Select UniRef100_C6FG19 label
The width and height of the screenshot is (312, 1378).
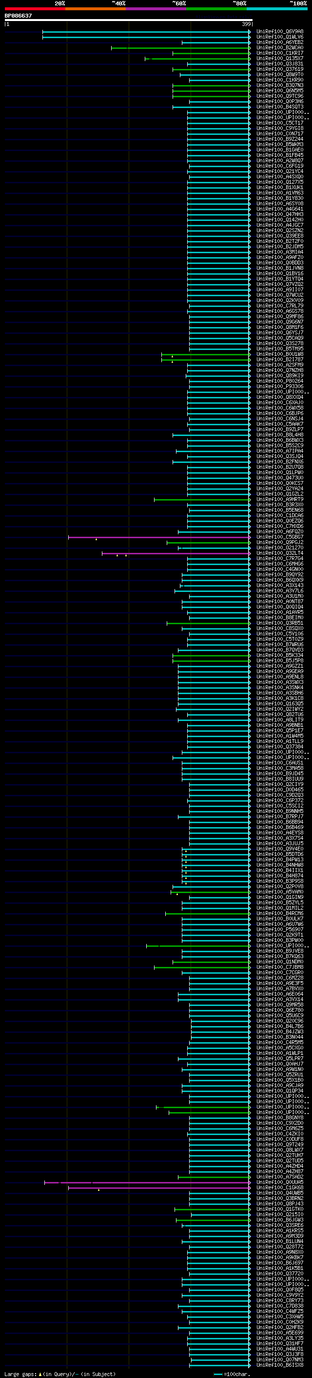click(x=280, y=166)
